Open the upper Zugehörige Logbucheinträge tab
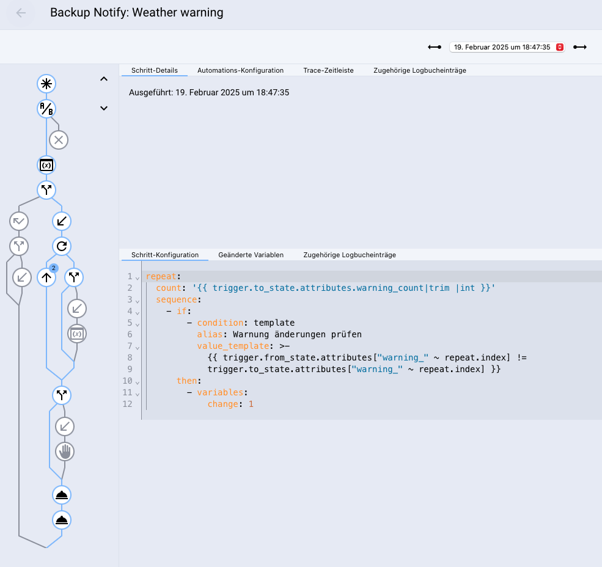 [420, 70]
